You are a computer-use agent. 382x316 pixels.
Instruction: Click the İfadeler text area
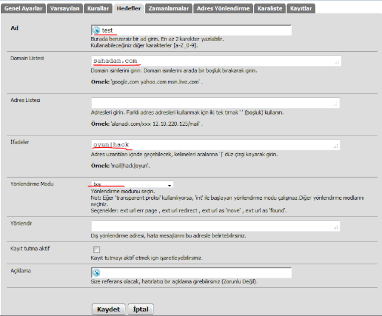pos(215,145)
